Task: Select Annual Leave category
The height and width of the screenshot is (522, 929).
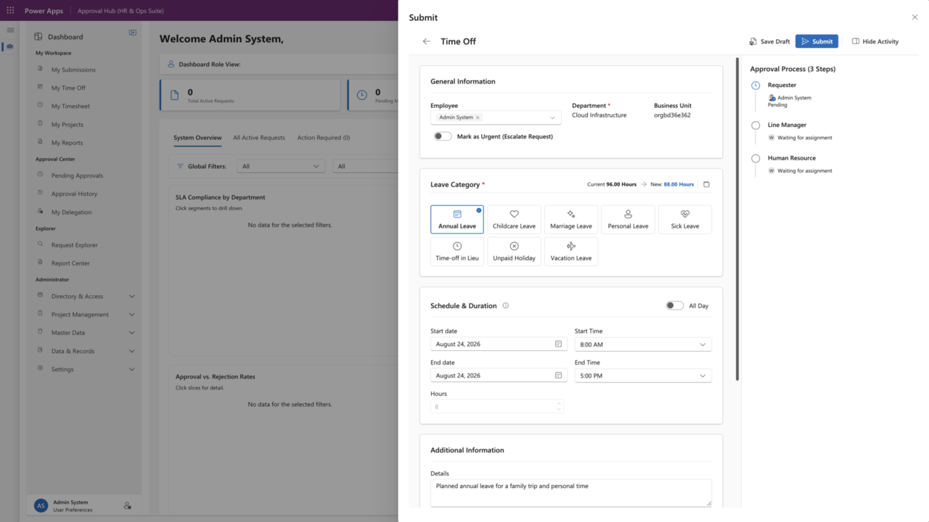Action: click(x=457, y=219)
